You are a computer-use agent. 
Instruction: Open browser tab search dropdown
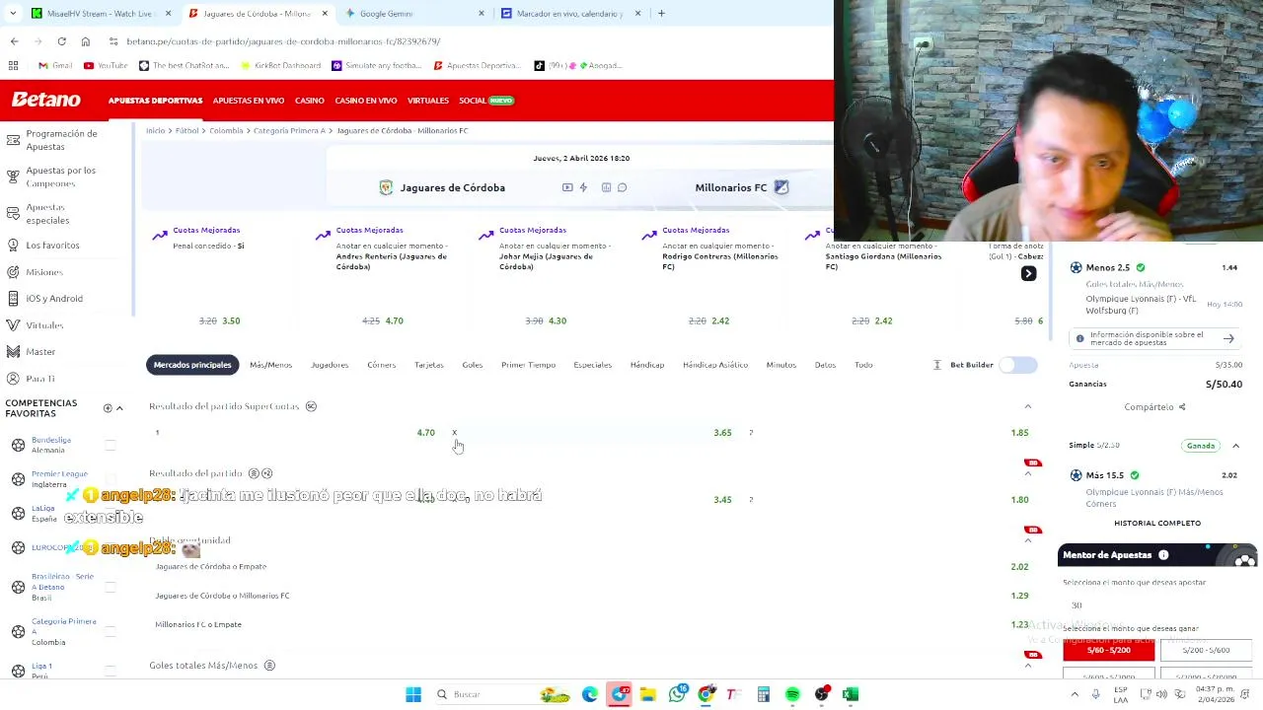(14, 14)
